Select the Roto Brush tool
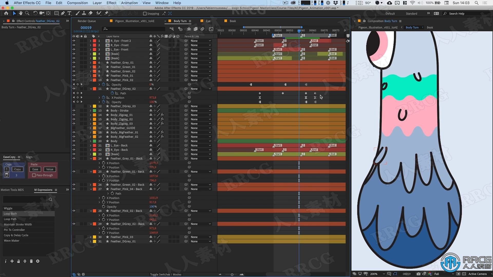The width and height of the screenshot is (493, 277). click(99, 13)
